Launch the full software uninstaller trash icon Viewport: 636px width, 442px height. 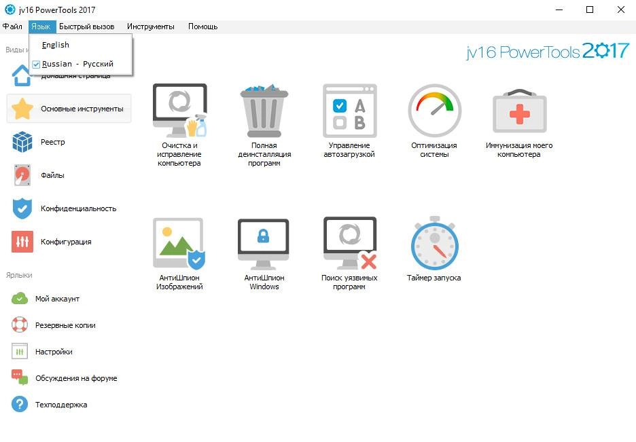click(x=264, y=111)
